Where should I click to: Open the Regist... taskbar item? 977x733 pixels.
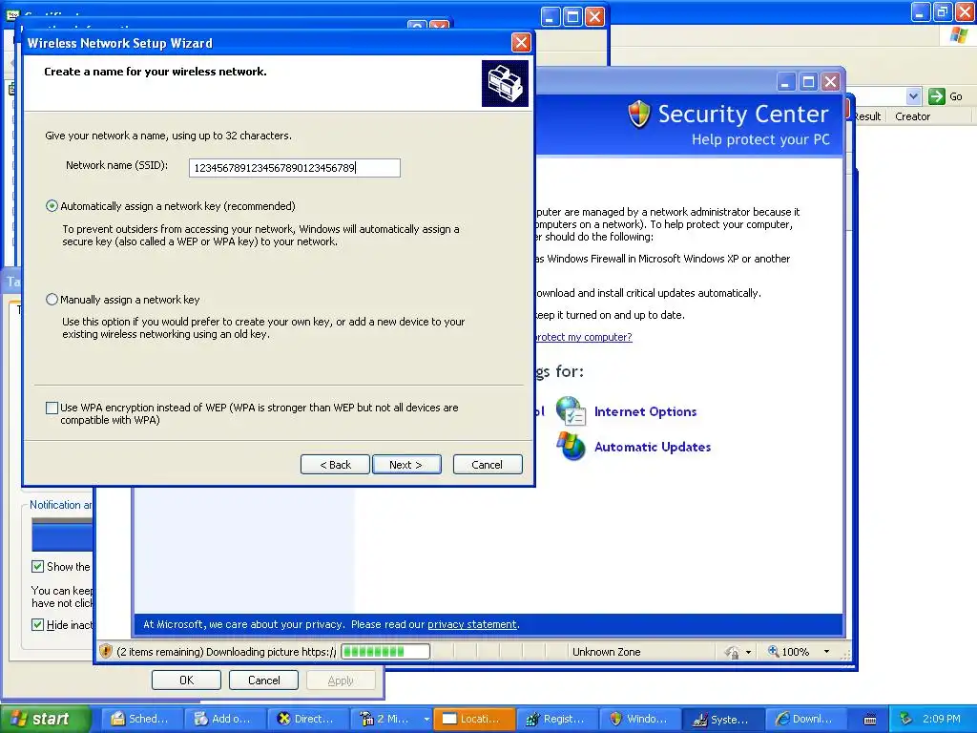point(557,719)
